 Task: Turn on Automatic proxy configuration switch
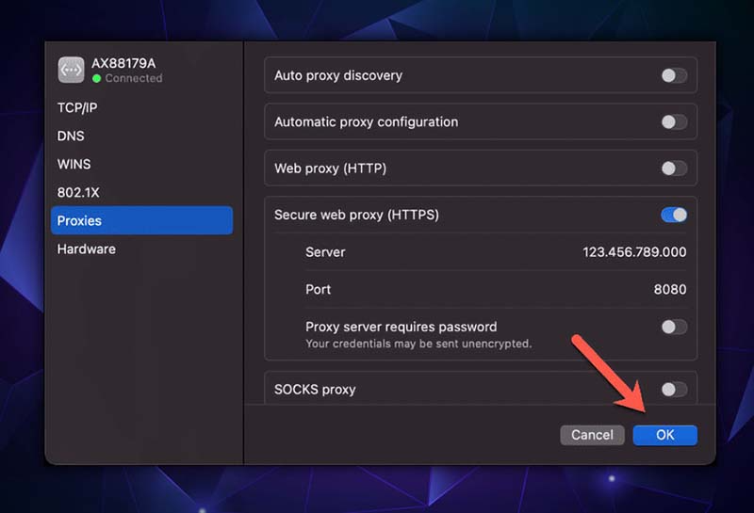[x=674, y=121]
